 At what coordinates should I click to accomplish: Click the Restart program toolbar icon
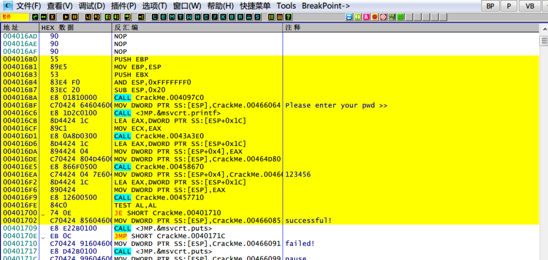35,17
